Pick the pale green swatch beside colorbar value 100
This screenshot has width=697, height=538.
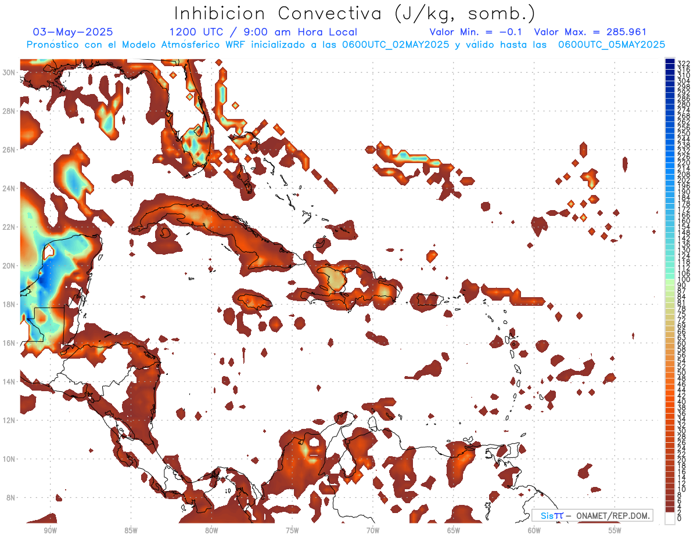tap(670, 281)
